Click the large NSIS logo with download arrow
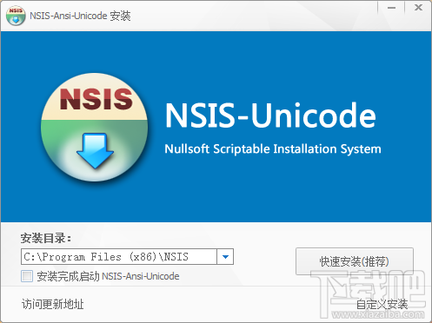The image size is (432, 323). point(95,128)
